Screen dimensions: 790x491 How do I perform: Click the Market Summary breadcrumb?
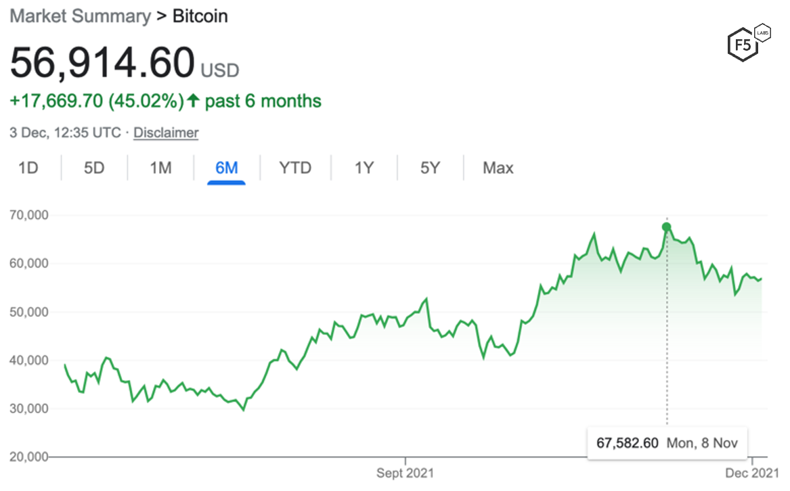80,16
